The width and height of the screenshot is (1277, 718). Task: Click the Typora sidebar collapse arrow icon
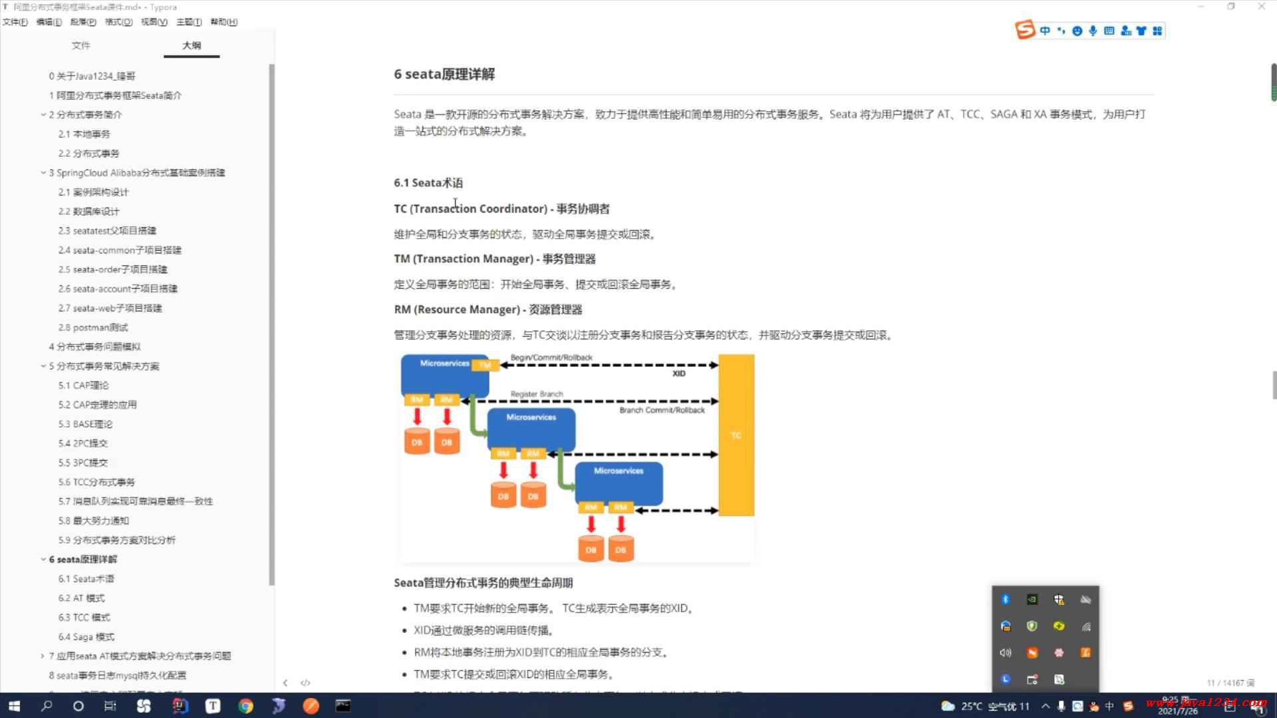point(285,683)
